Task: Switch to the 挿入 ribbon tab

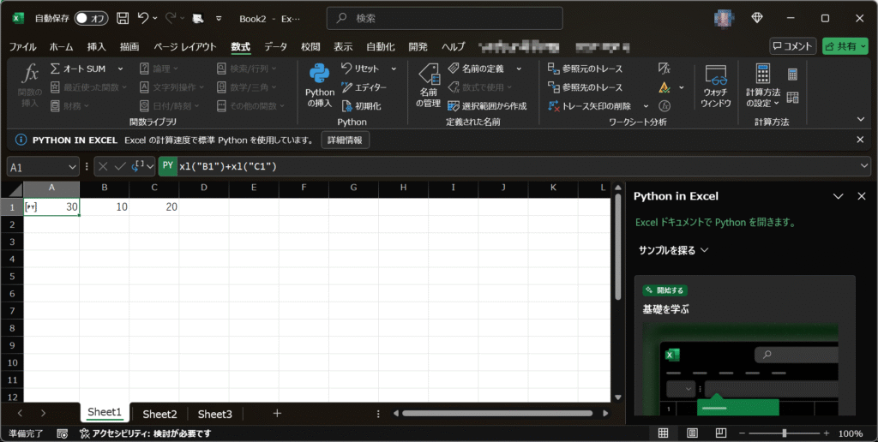Action: tap(96, 46)
